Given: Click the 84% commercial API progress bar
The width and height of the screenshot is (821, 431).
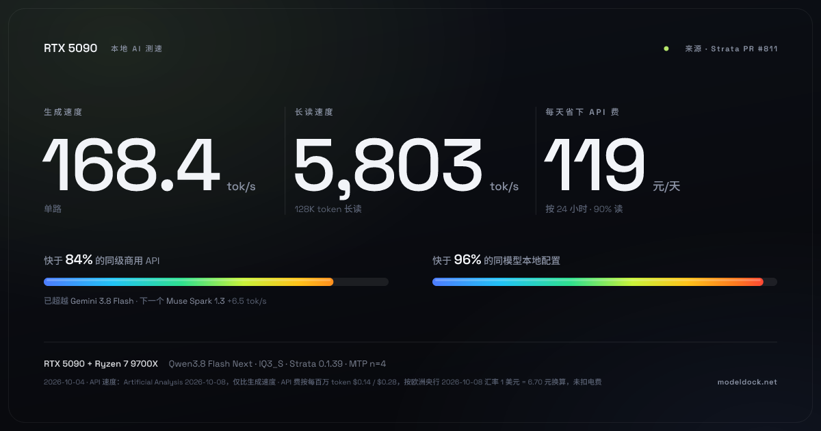Looking at the screenshot, I should coord(216,282).
